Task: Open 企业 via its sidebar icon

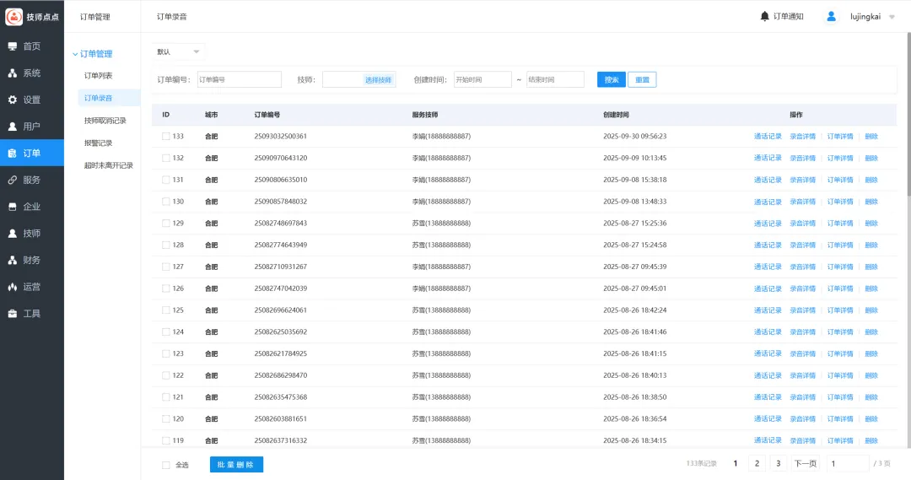Action: click(13, 207)
